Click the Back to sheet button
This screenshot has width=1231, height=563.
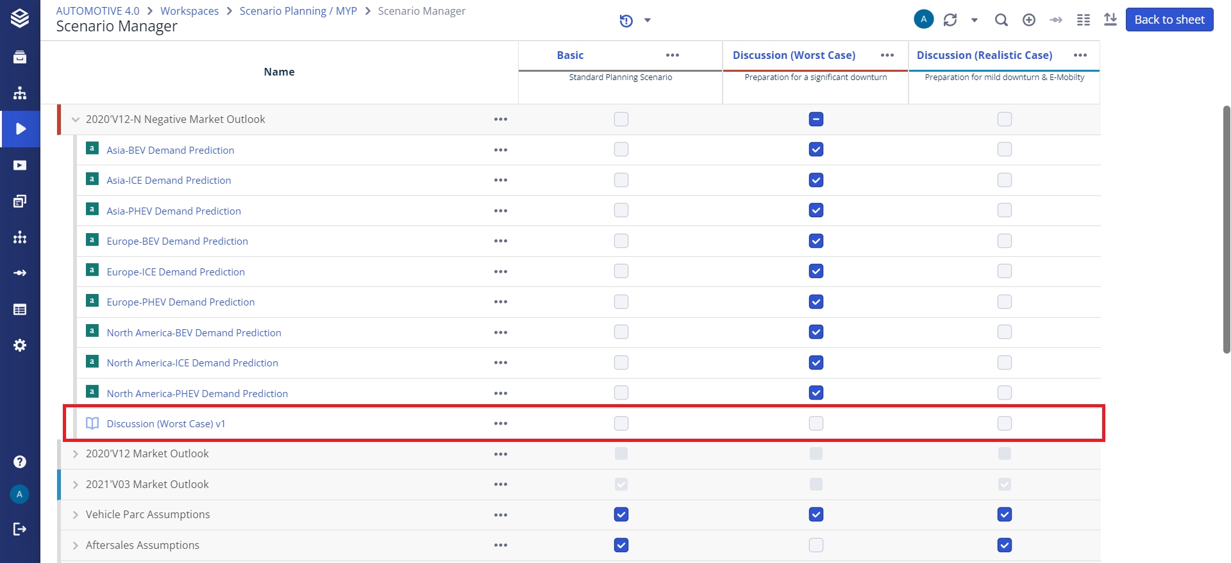point(1169,20)
